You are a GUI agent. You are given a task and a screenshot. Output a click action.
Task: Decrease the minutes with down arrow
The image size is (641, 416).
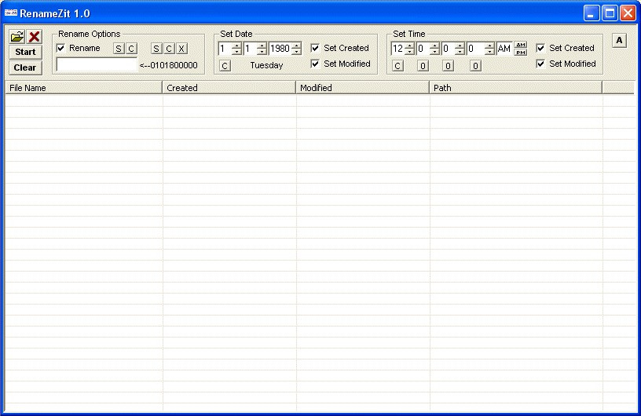click(434, 52)
